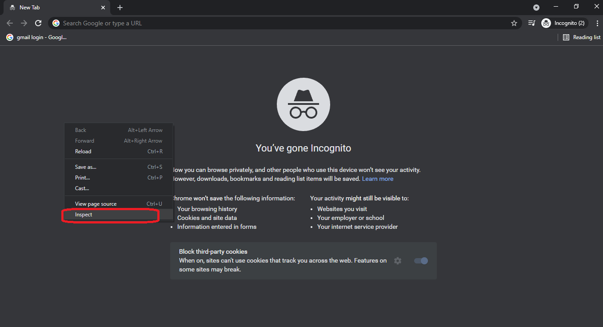The height and width of the screenshot is (327, 603).
Task: Open the media control icon in the toolbar
Action: coord(531,23)
